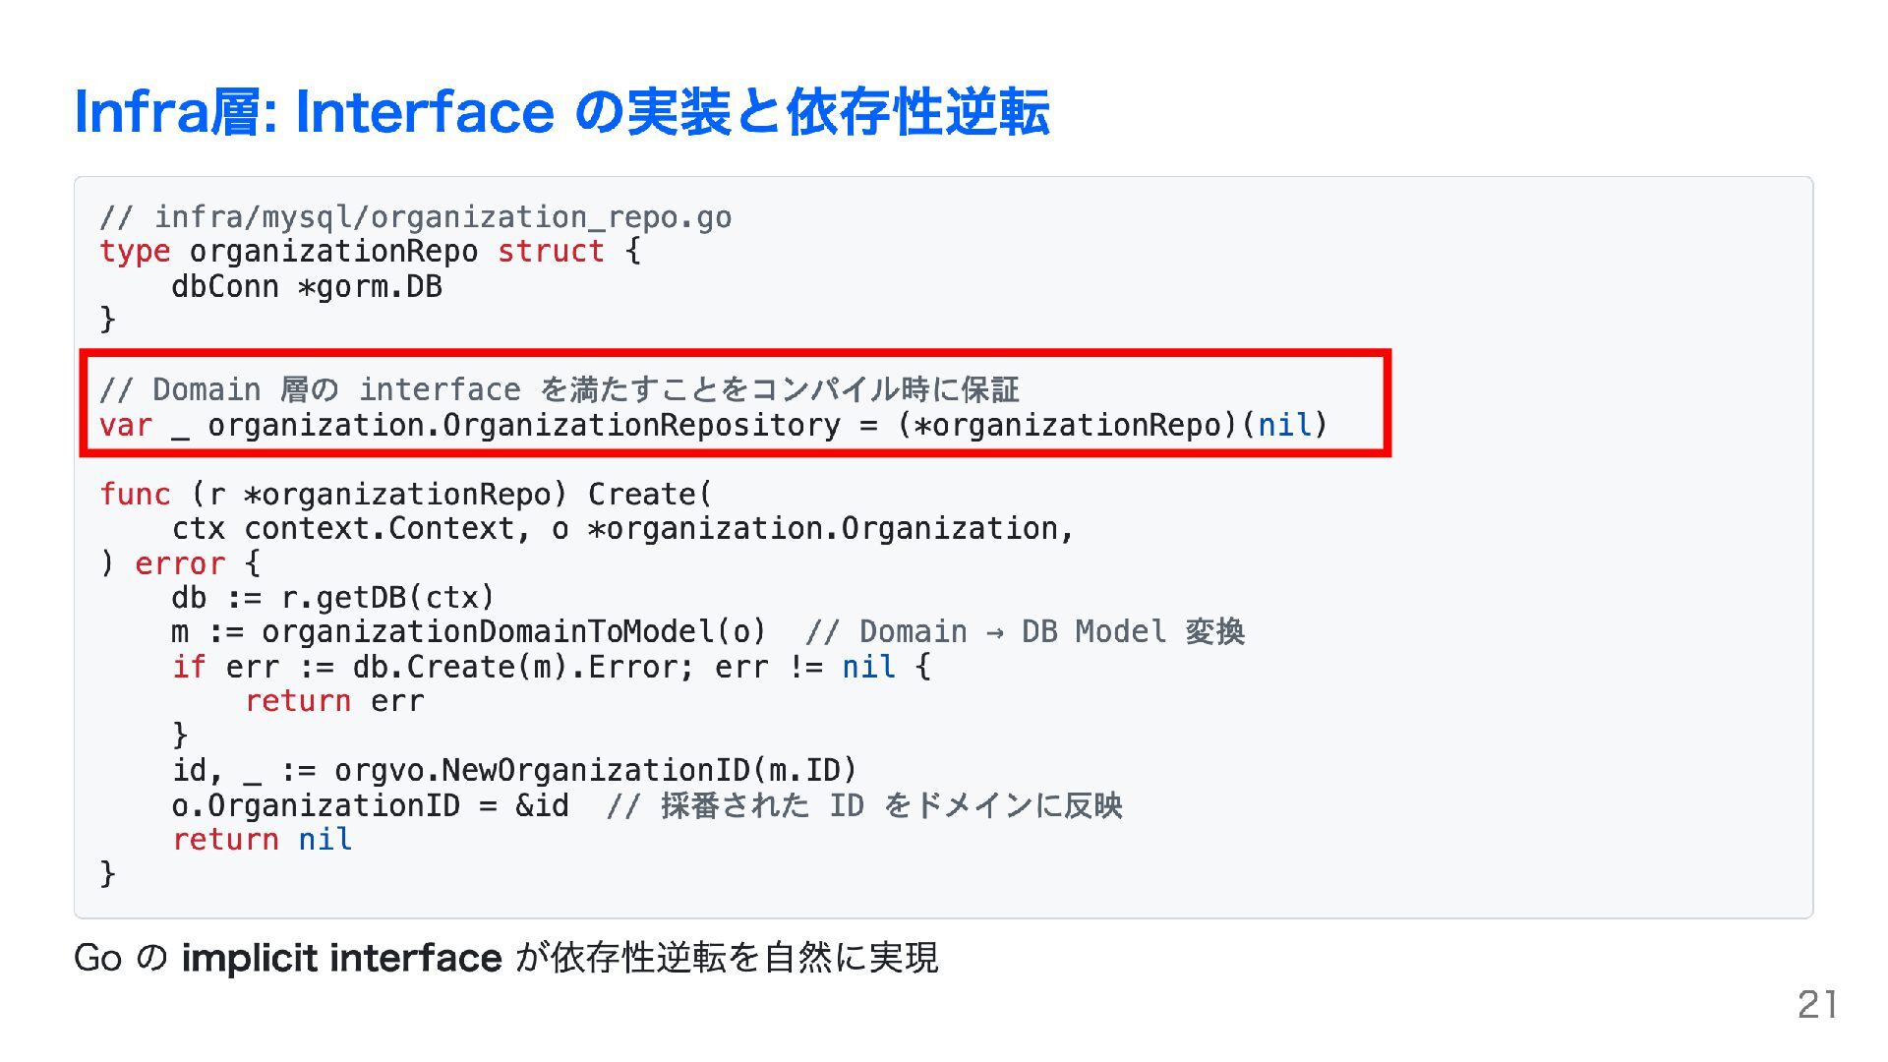
Task: Click the slide page number 21
Action: (1816, 1005)
